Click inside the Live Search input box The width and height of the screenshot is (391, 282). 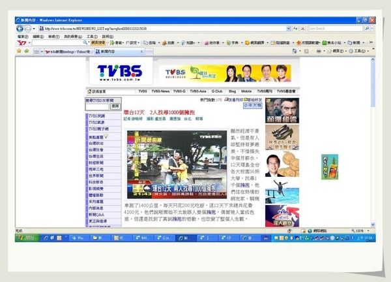(336, 29)
